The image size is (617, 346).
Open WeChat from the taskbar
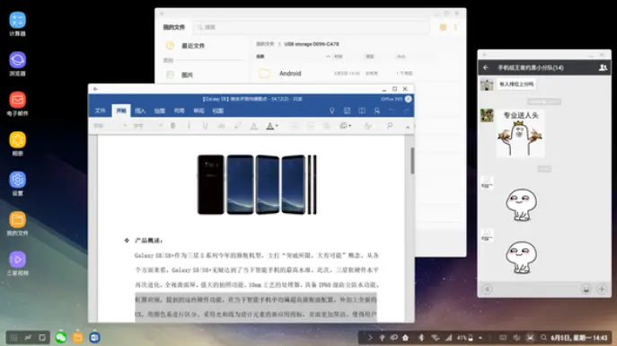pos(60,337)
